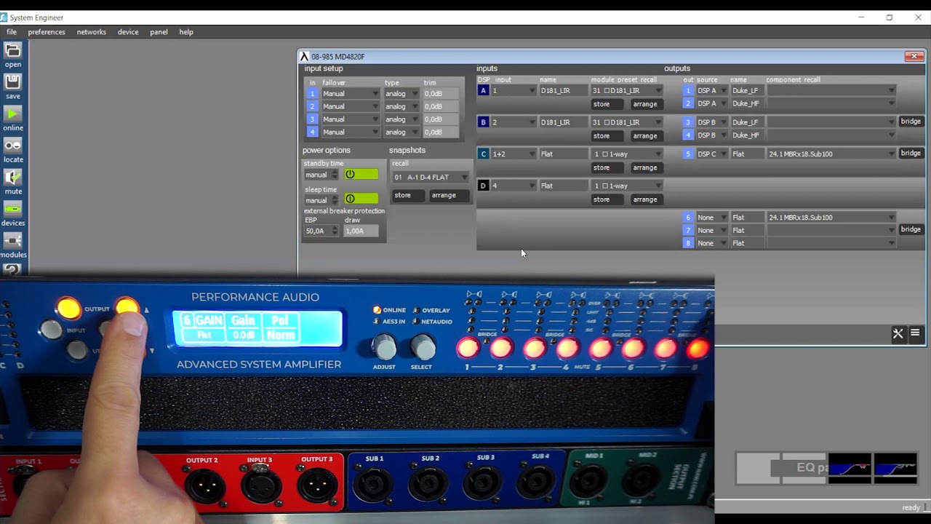Open the networks menu

(x=92, y=32)
